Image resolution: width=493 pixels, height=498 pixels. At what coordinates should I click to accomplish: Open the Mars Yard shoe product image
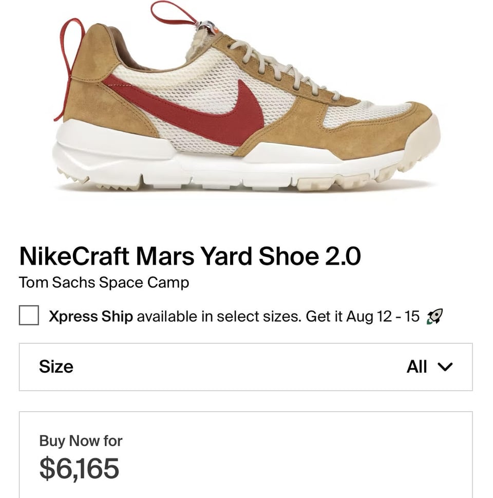click(x=246, y=103)
